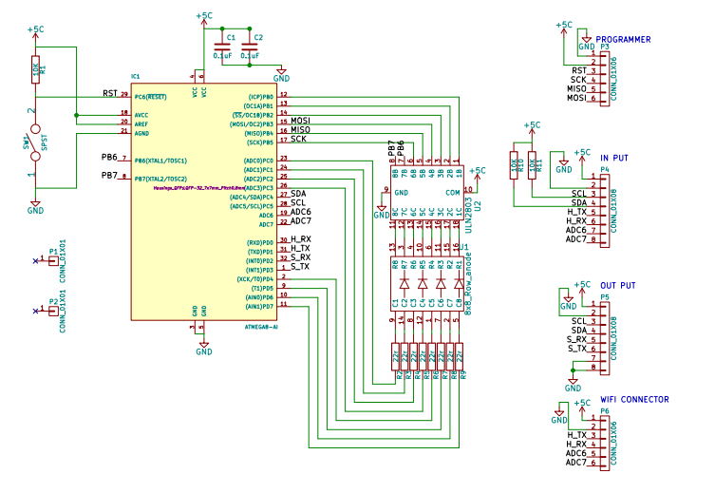The height and width of the screenshot is (493, 715).
Task: Select the PB7(XTAL2/TOSC2) pin name
Action: tap(160, 180)
